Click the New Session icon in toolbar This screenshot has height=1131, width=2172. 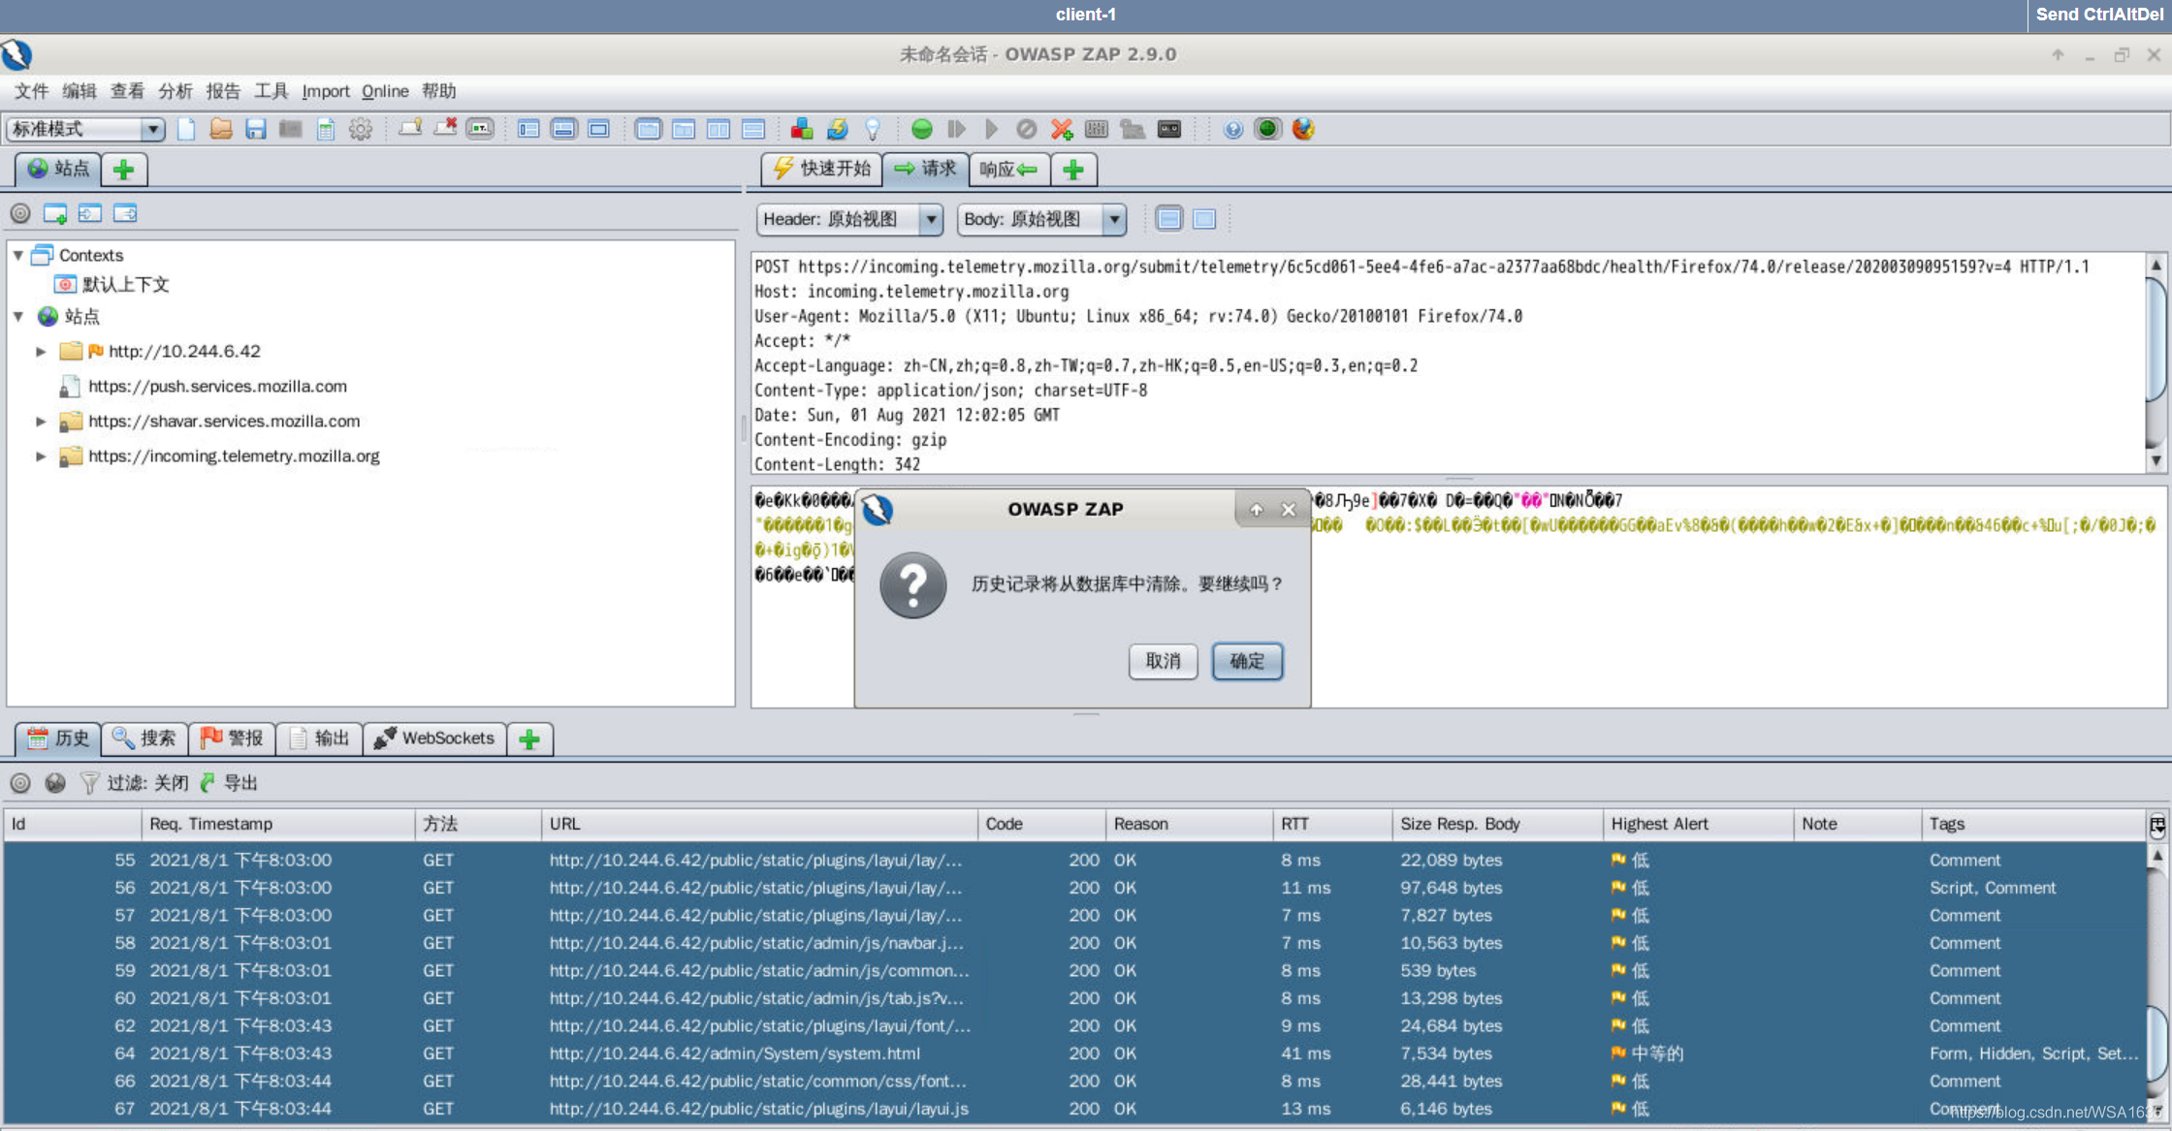click(186, 129)
